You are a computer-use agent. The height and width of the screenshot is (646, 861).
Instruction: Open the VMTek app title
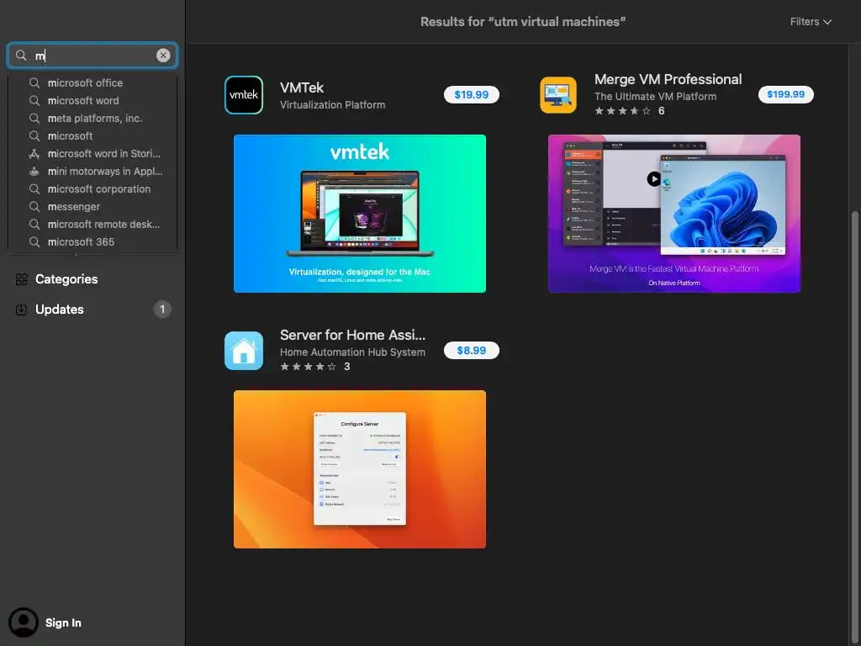pos(302,87)
